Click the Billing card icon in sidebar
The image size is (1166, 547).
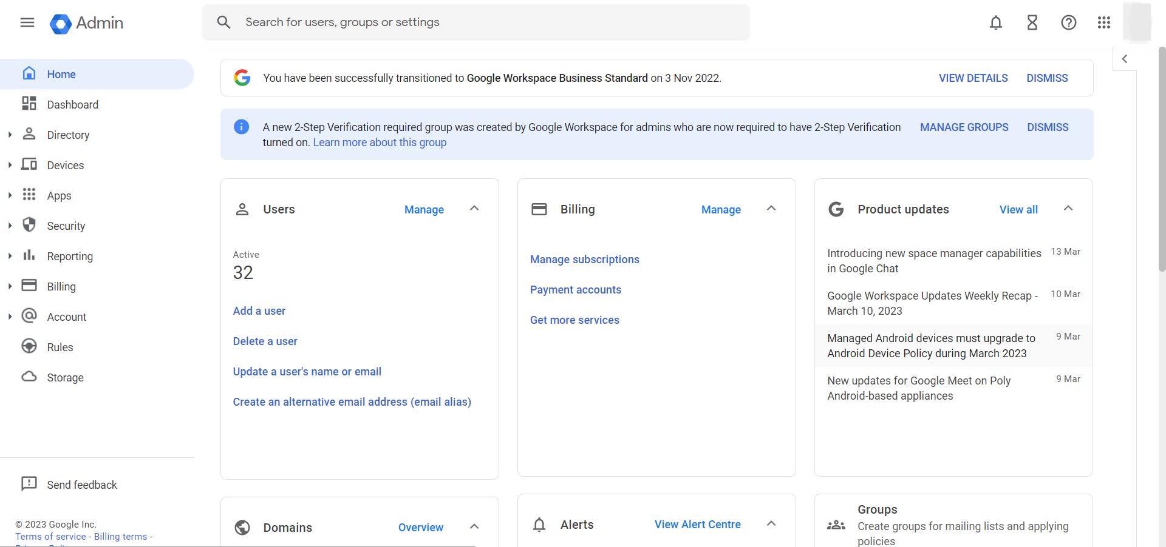point(29,286)
